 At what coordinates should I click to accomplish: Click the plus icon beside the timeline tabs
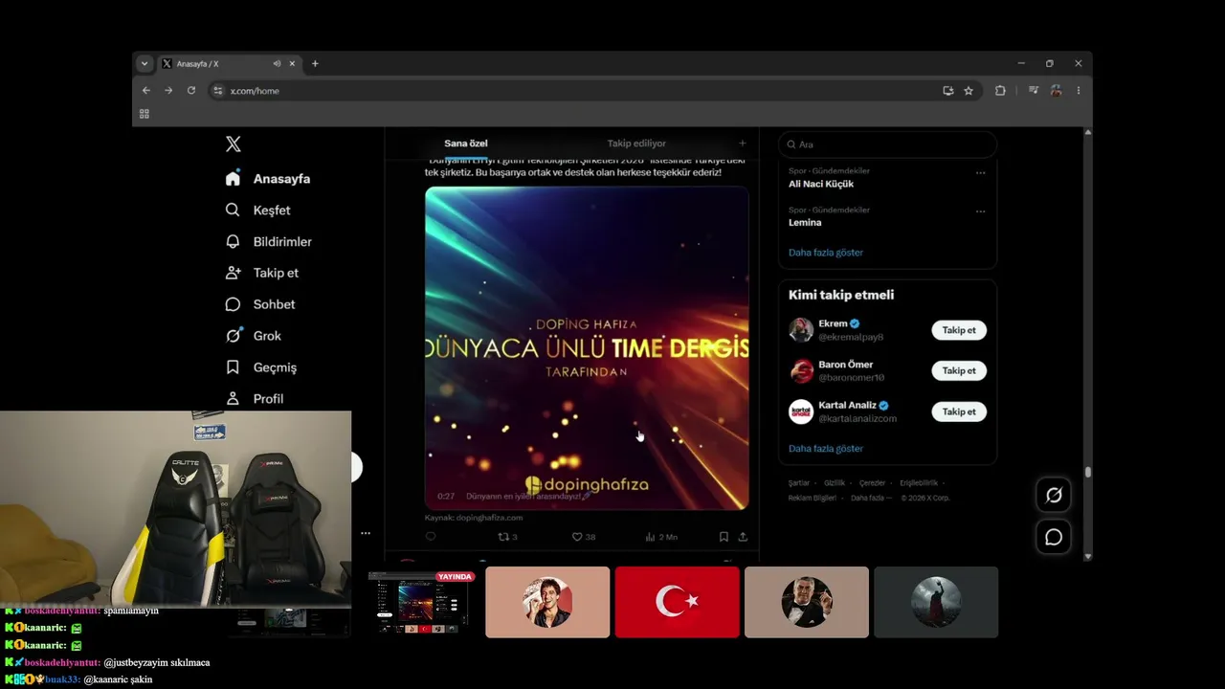click(742, 144)
